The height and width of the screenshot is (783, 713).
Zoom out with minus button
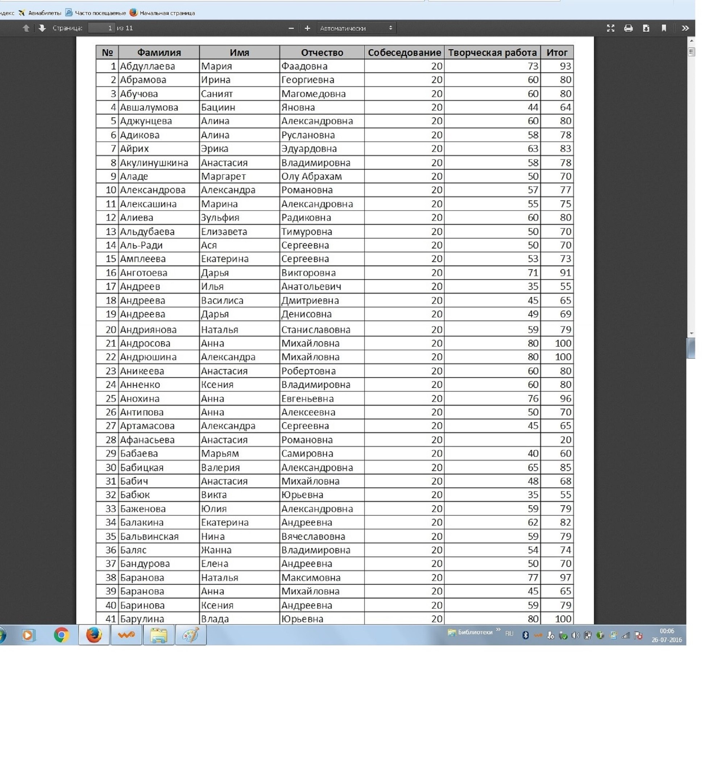click(291, 28)
